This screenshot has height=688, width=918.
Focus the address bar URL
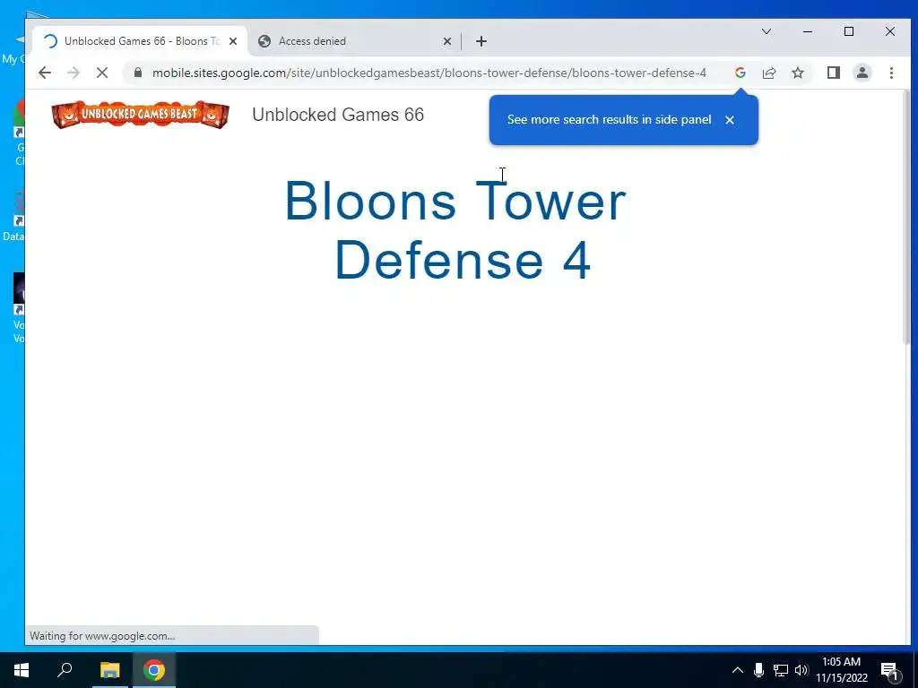click(x=429, y=73)
